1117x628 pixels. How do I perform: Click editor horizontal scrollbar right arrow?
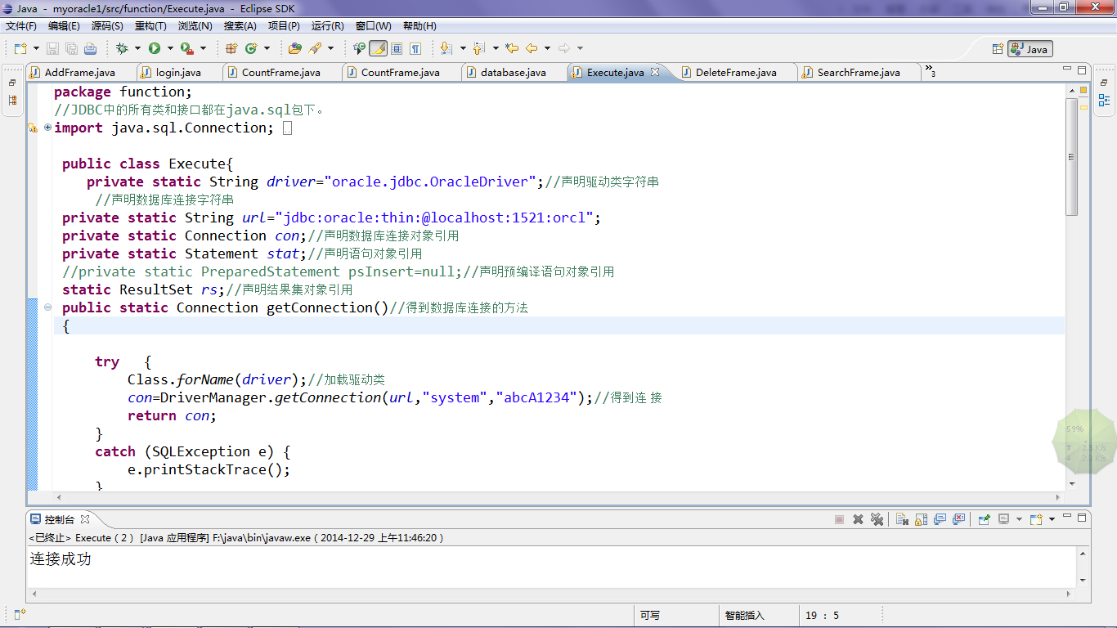1060,496
